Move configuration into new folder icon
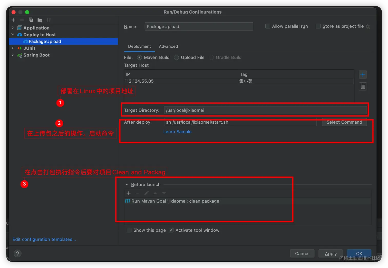 pos(40,20)
